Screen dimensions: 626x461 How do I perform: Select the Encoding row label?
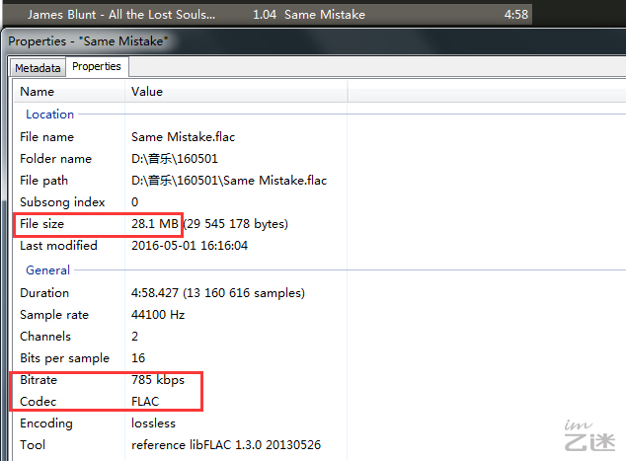46,423
